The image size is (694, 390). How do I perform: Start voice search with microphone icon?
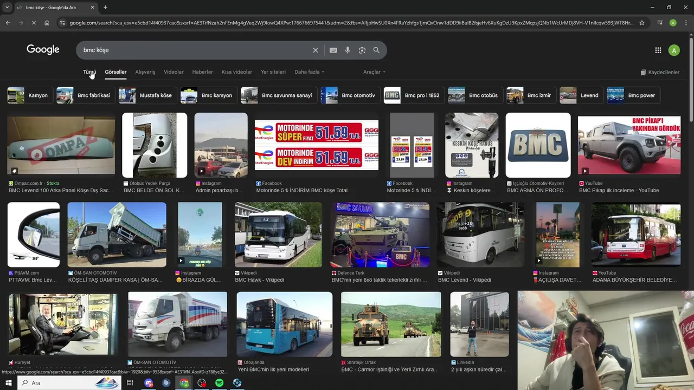[348, 50]
